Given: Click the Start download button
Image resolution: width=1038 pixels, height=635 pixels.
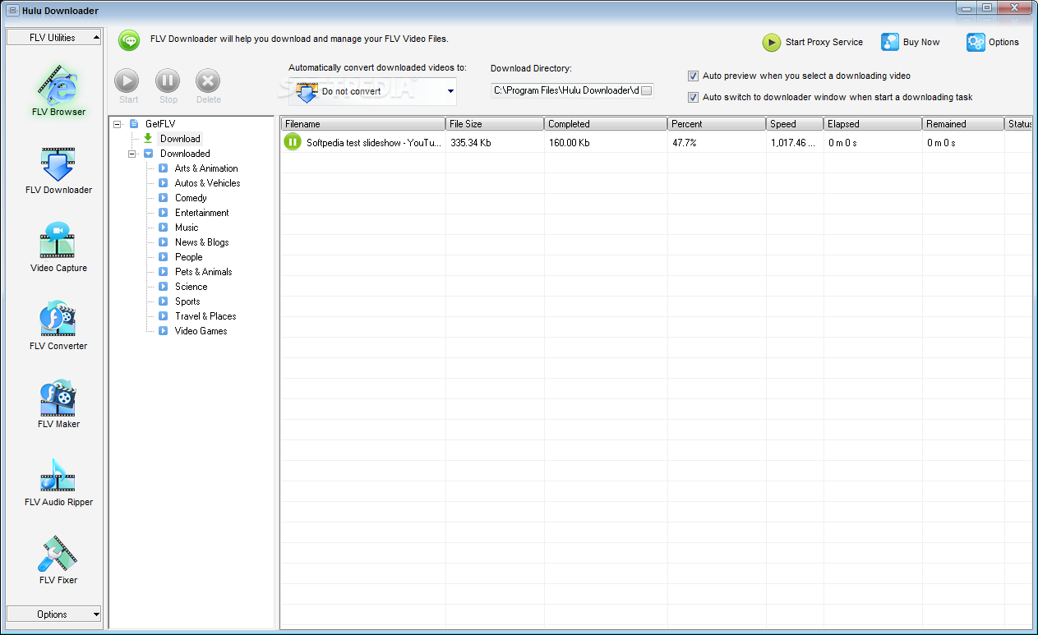Looking at the screenshot, I should 127,86.
